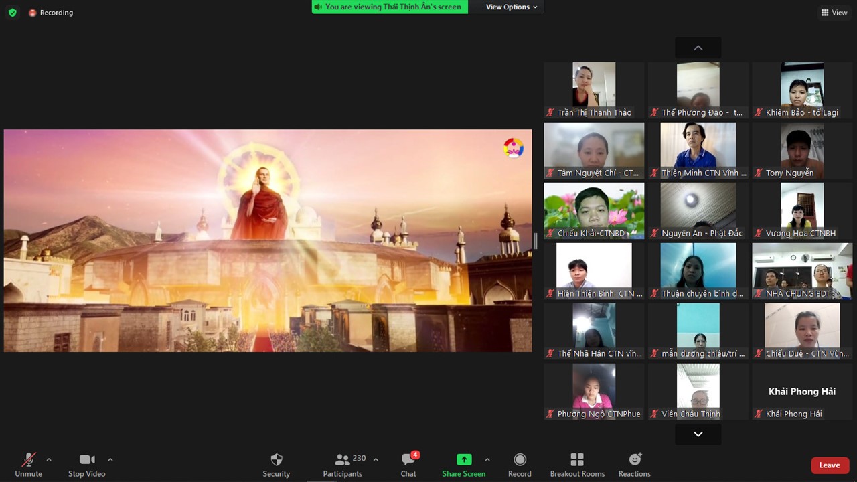The image size is (857, 482).
Task: Open the Chat panel
Action: (x=408, y=464)
